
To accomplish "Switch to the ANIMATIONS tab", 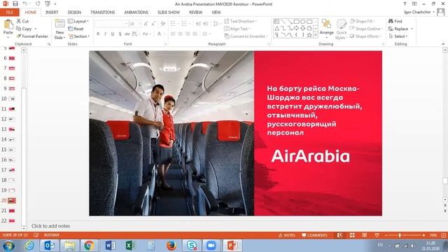I will [136, 13].
